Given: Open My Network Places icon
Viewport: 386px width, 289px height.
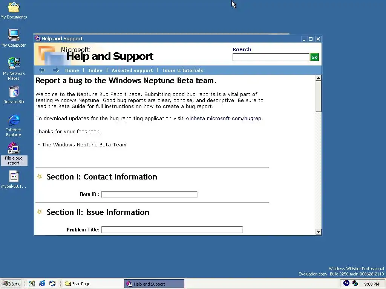Looking at the screenshot, I should click(14, 68).
